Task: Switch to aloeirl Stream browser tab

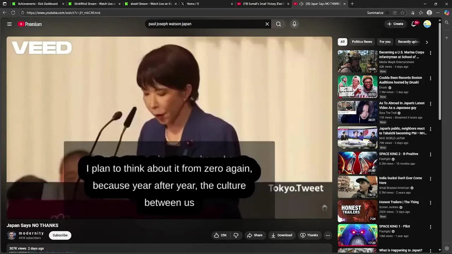Action: click(x=151, y=4)
